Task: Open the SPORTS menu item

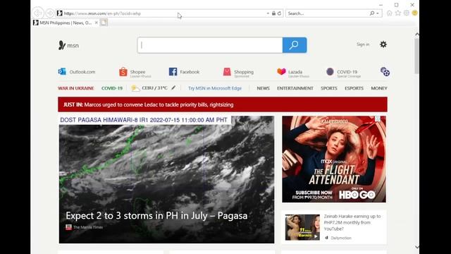Action: 329,88
